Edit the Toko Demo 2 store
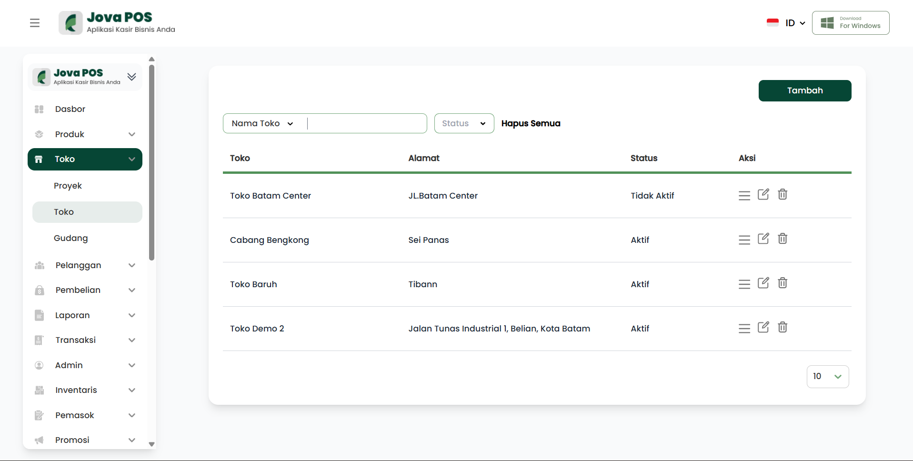The width and height of the screenshot is (913, 461). pyautogui.click(x=763, y=327)
